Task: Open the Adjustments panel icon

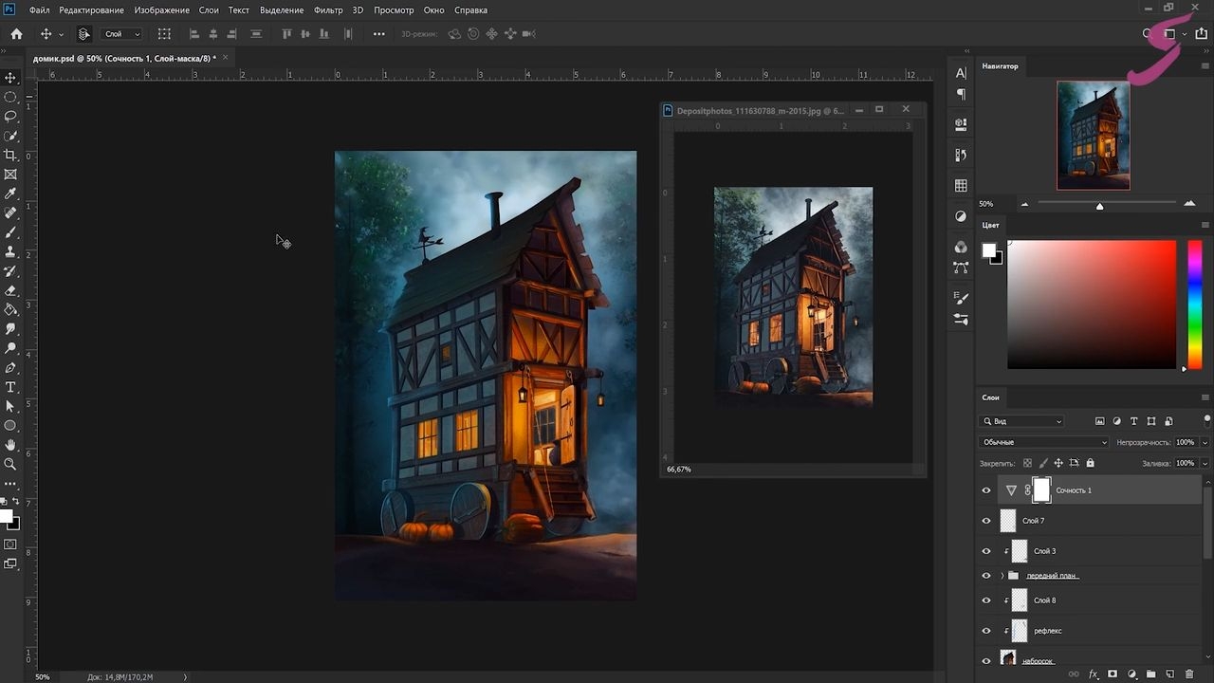Action: click(x=961, y=216)
